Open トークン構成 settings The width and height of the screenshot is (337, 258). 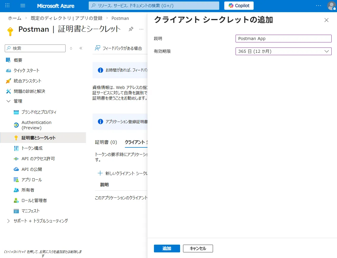[x=33, y=148]
